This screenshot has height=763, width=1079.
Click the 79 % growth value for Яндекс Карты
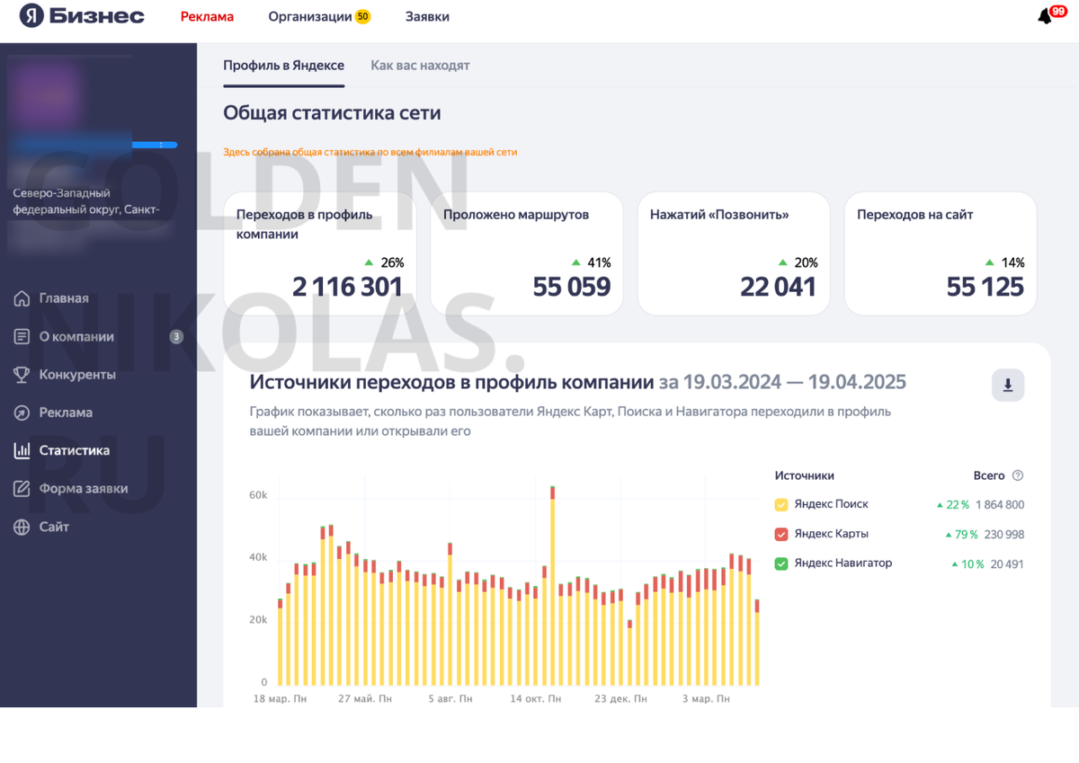tap(966, 535)
